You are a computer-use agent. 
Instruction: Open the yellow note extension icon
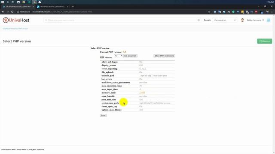242,12
